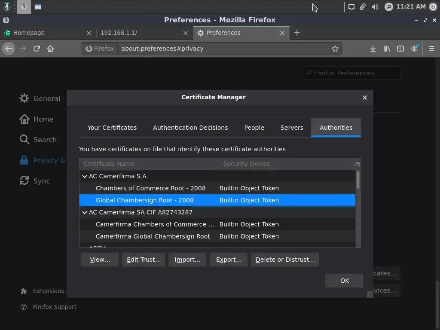Close the 192.168.1.1 tab

tap(186, 33)
